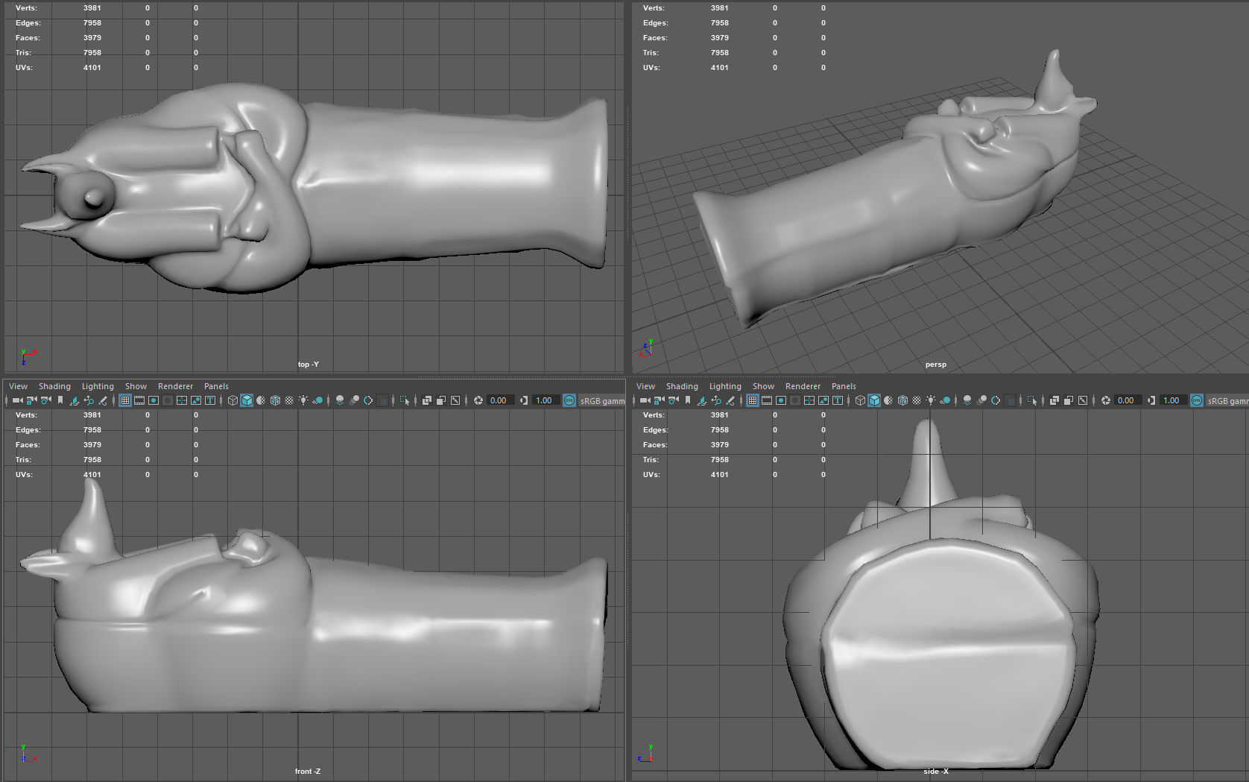Open Show menu in front panel
1249x782 pixels.
pos(136,386)
